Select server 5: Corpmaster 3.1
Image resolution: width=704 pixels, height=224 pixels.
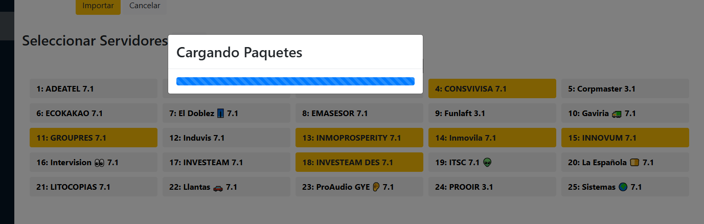[x=625, y=88]
